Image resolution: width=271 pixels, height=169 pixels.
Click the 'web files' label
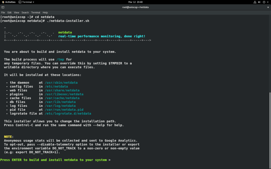point(19,90)
